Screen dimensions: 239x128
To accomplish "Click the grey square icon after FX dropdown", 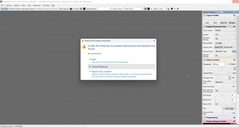I will coord(145,9).
